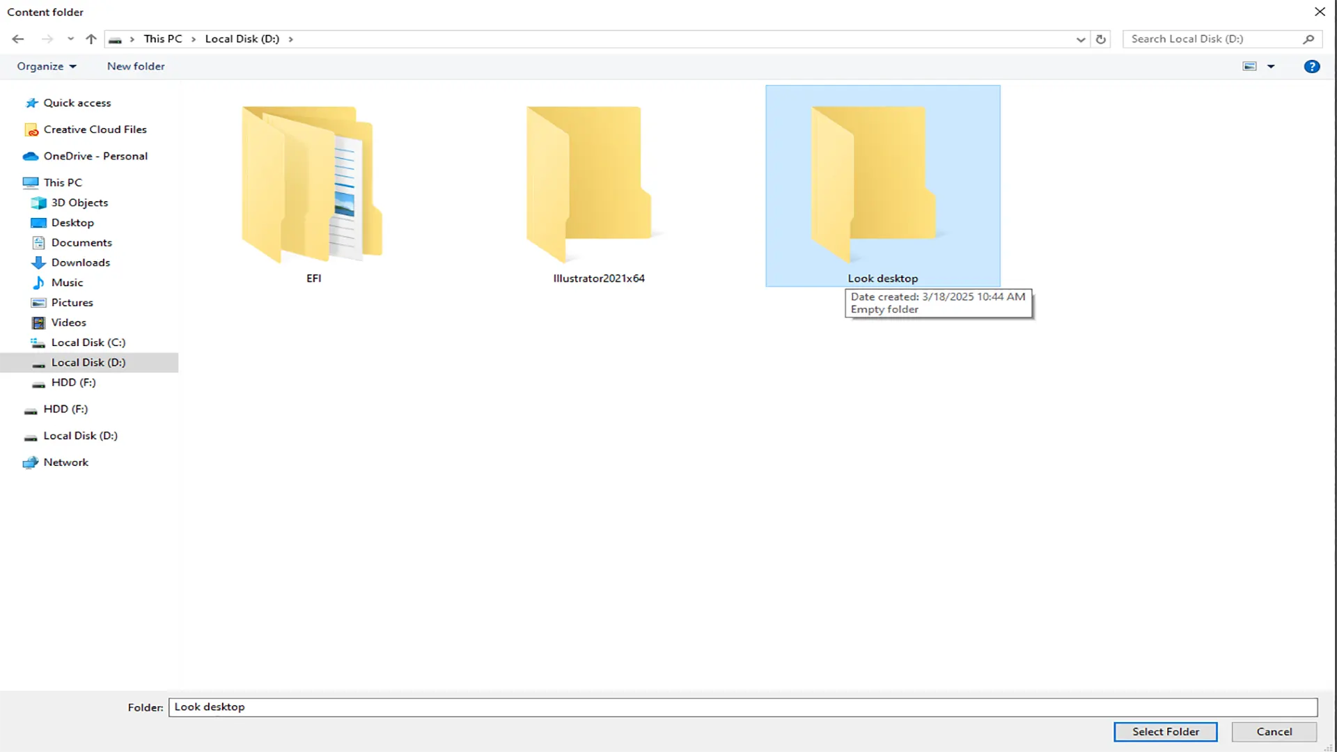Open Creative Cloud Files in sidebar
1337x752 pixels.
coord(95,130)
